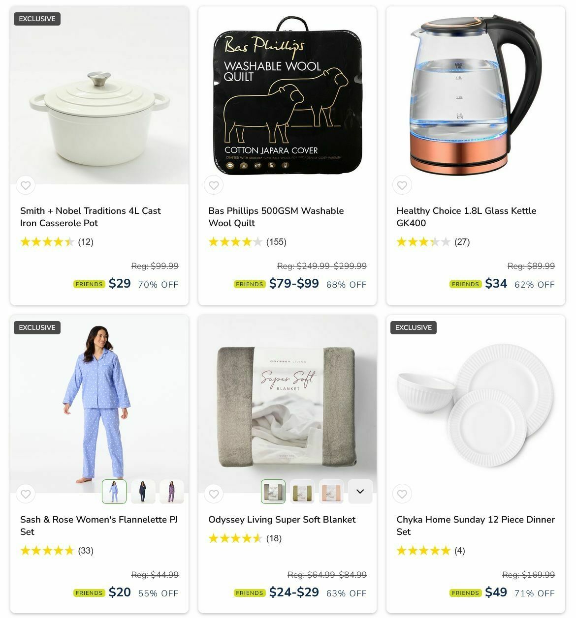Image resolution: width=576 pixels, height=618 pixels.
Task: Add Bas Phillips Wool Quilt to wishlist
Action: click(x=214, y=185)
